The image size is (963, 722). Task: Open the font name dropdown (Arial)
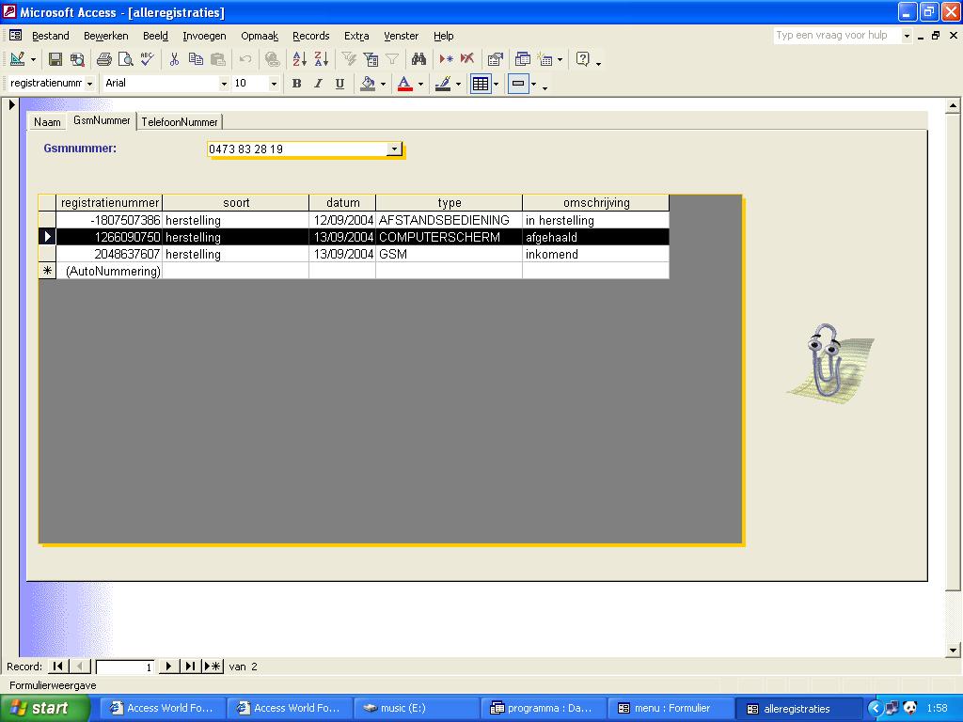click(224, 84)
